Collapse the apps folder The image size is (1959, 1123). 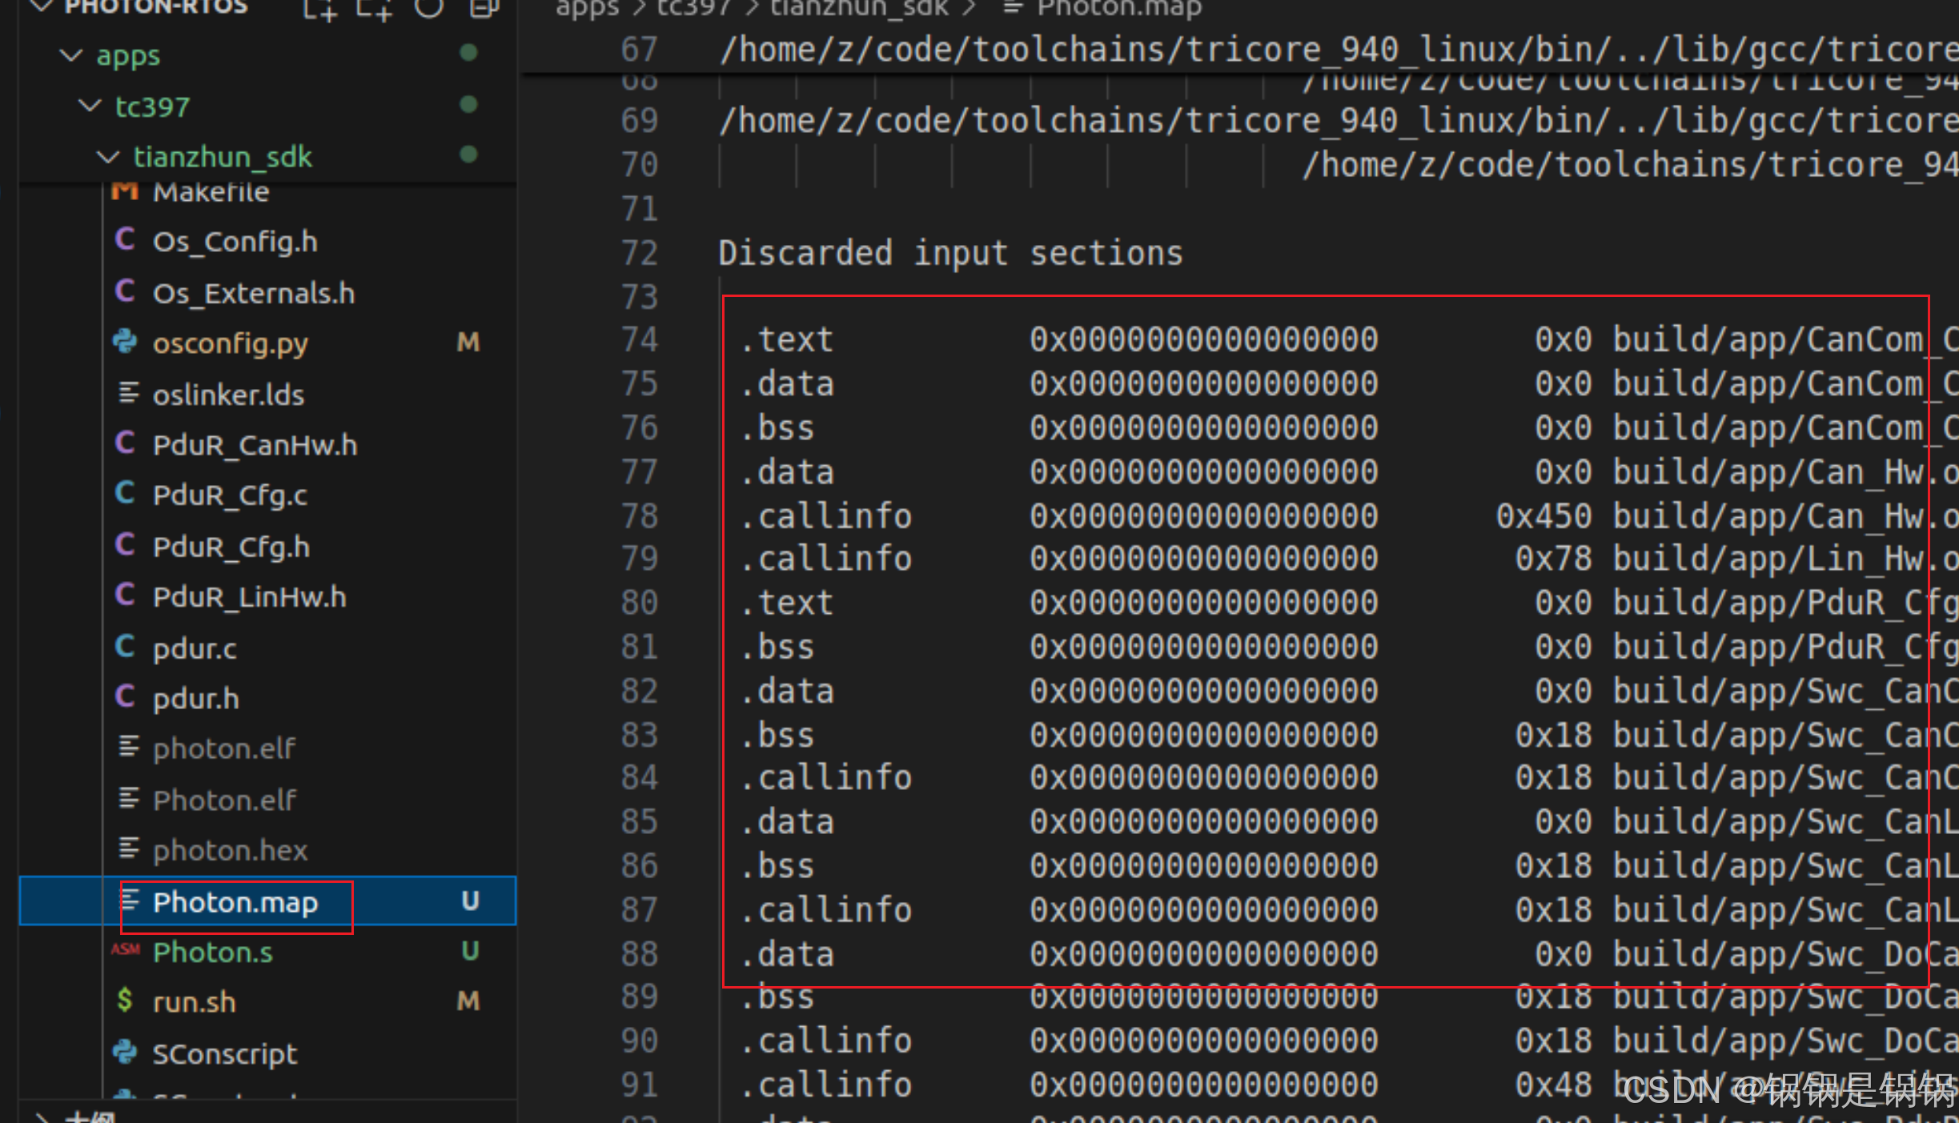click(71, 55)
